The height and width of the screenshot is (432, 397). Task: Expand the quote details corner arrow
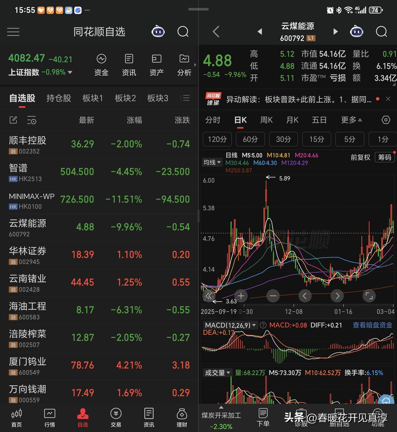point(394,84)
